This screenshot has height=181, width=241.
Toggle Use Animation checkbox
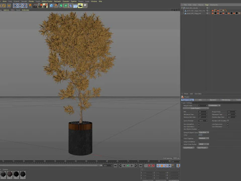click(199, 124)
